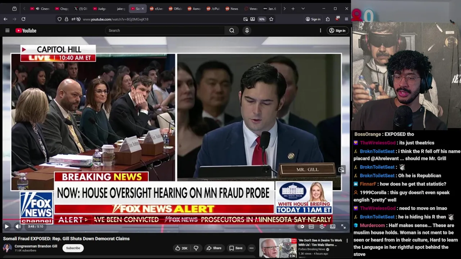
Task: Save video to playlist
Action: (x=235, y=248)
